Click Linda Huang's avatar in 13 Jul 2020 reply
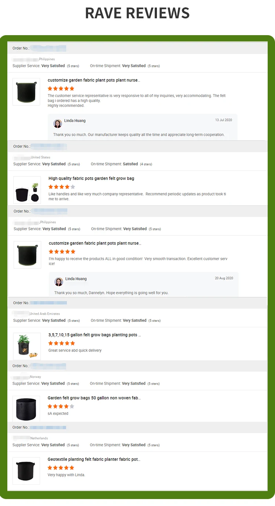Screen dimensions: 275x506 pos(58,123)
